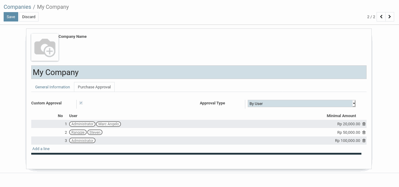The width and height of the screenshot is (399, 187).
Task: Select the Purchase Approval tab
Action: [94, 87]
